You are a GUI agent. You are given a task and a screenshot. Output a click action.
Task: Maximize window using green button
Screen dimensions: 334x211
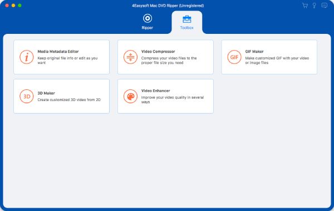click(19, 6)
